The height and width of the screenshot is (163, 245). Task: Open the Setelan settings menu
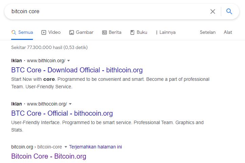click(x=207, y=32)
